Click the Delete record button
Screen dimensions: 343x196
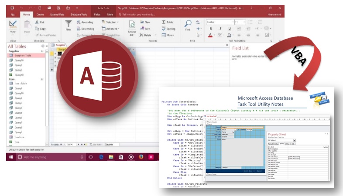[x=146, y=35]
